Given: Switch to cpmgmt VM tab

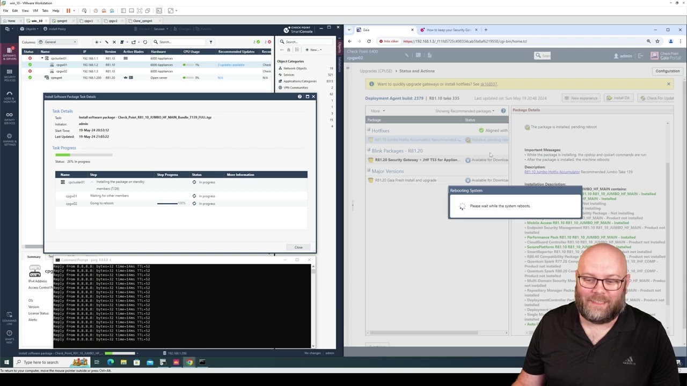Looking at the screenshot, I should [x=63, y=21].
